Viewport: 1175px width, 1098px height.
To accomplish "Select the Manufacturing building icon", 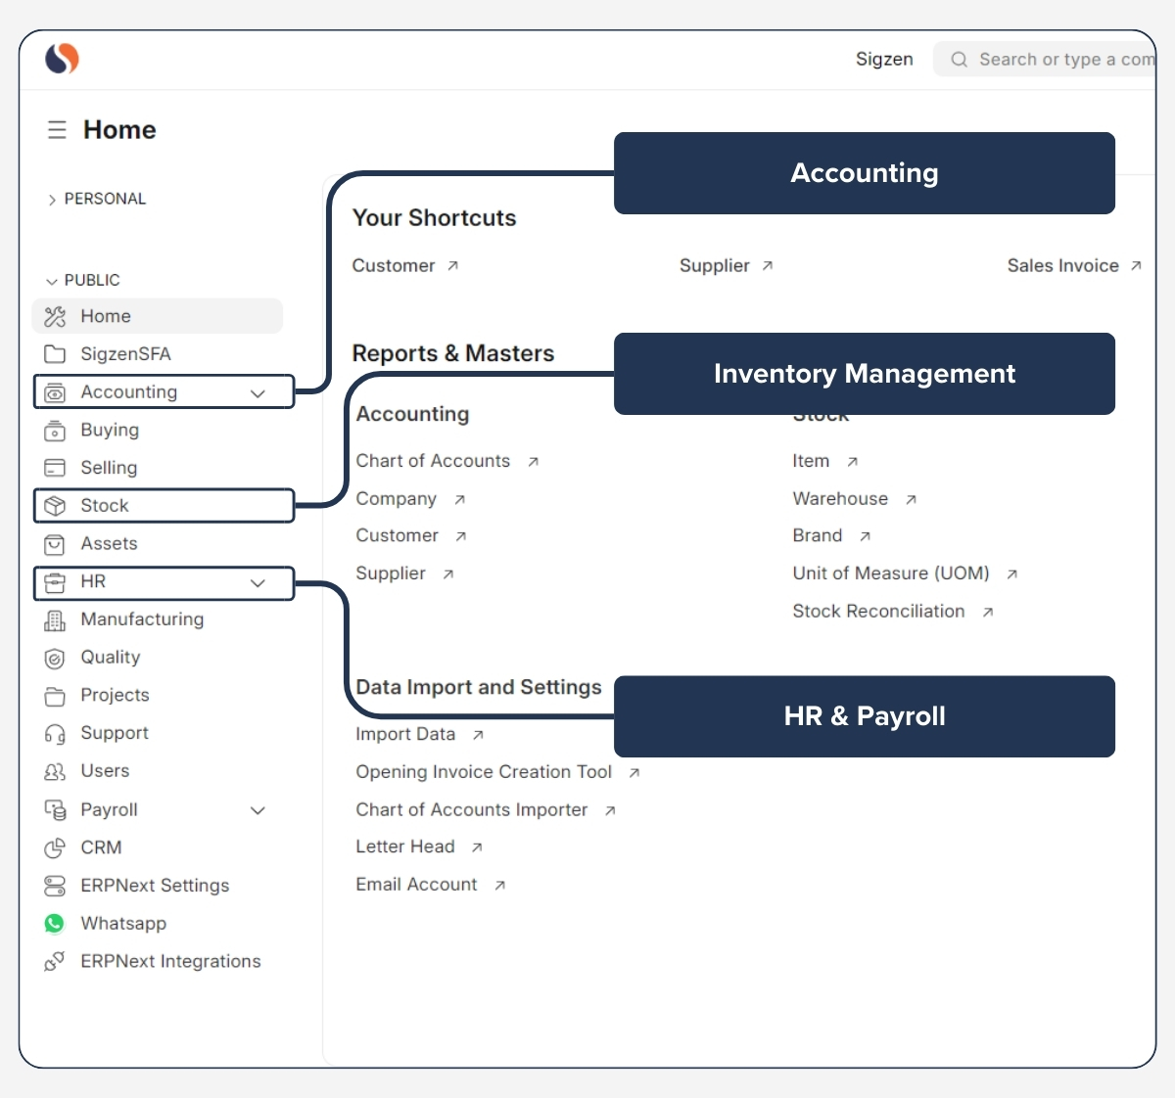I will pyautogui.click(x=55, y=619).
